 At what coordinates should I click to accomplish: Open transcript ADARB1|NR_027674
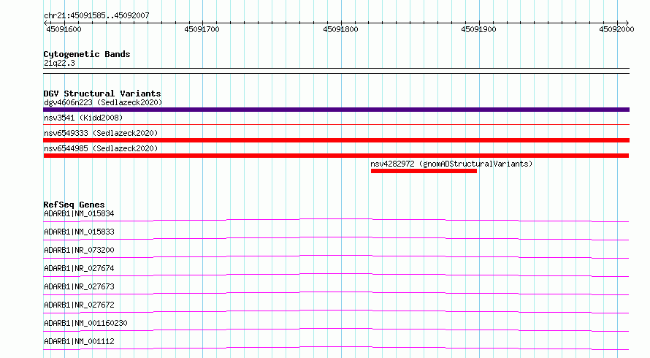coord(79,268)
